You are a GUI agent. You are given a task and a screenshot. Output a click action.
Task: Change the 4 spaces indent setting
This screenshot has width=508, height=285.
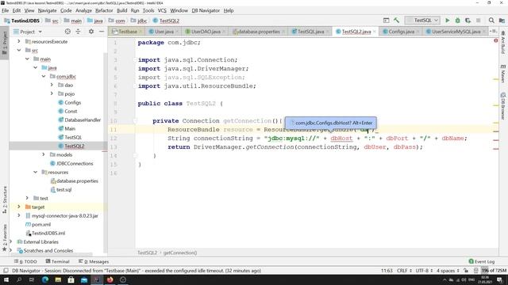(448, 271)
